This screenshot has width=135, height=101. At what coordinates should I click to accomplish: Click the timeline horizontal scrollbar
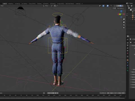click(62, 98)
